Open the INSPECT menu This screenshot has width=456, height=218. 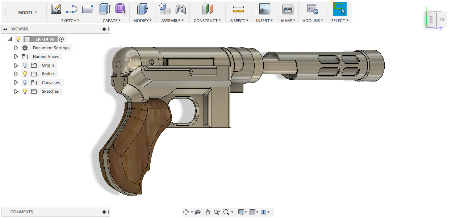coord(239,21)
